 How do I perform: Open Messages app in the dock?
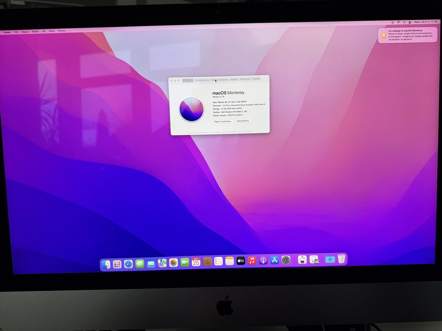pyautogui.click(x=140, y=264)
